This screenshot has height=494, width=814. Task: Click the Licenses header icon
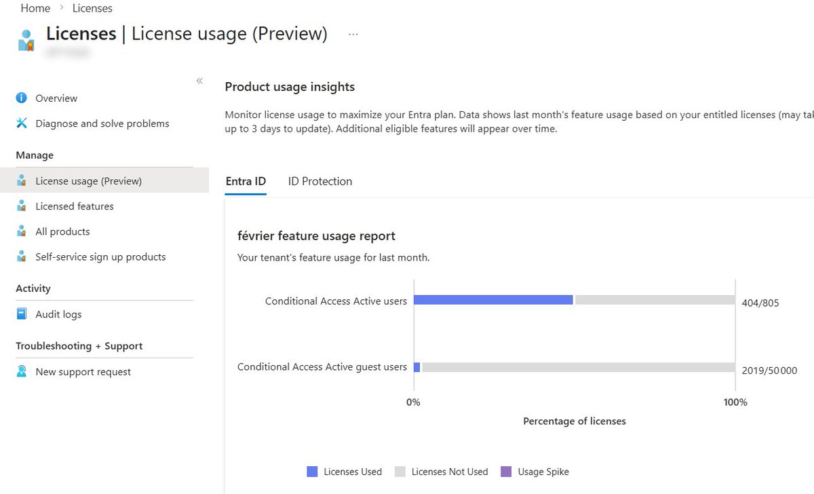coord(26,41)
